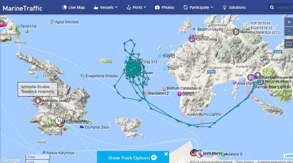293x163 pixels.
Task: Click the Vts Bodrum station circle
Action: click(x=262, y=59)
